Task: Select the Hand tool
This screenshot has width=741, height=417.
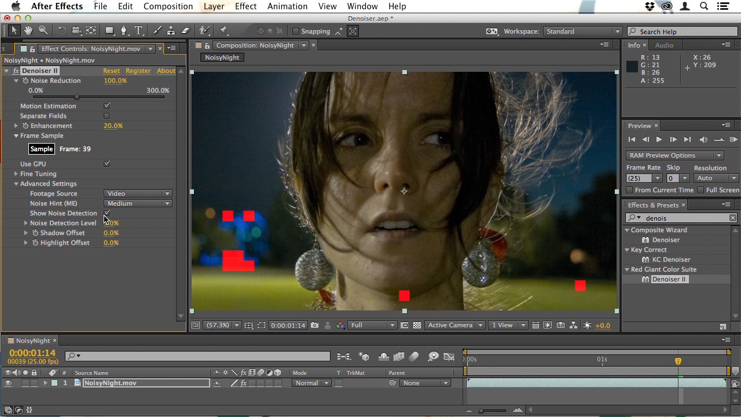Action: tap(28, 31)
